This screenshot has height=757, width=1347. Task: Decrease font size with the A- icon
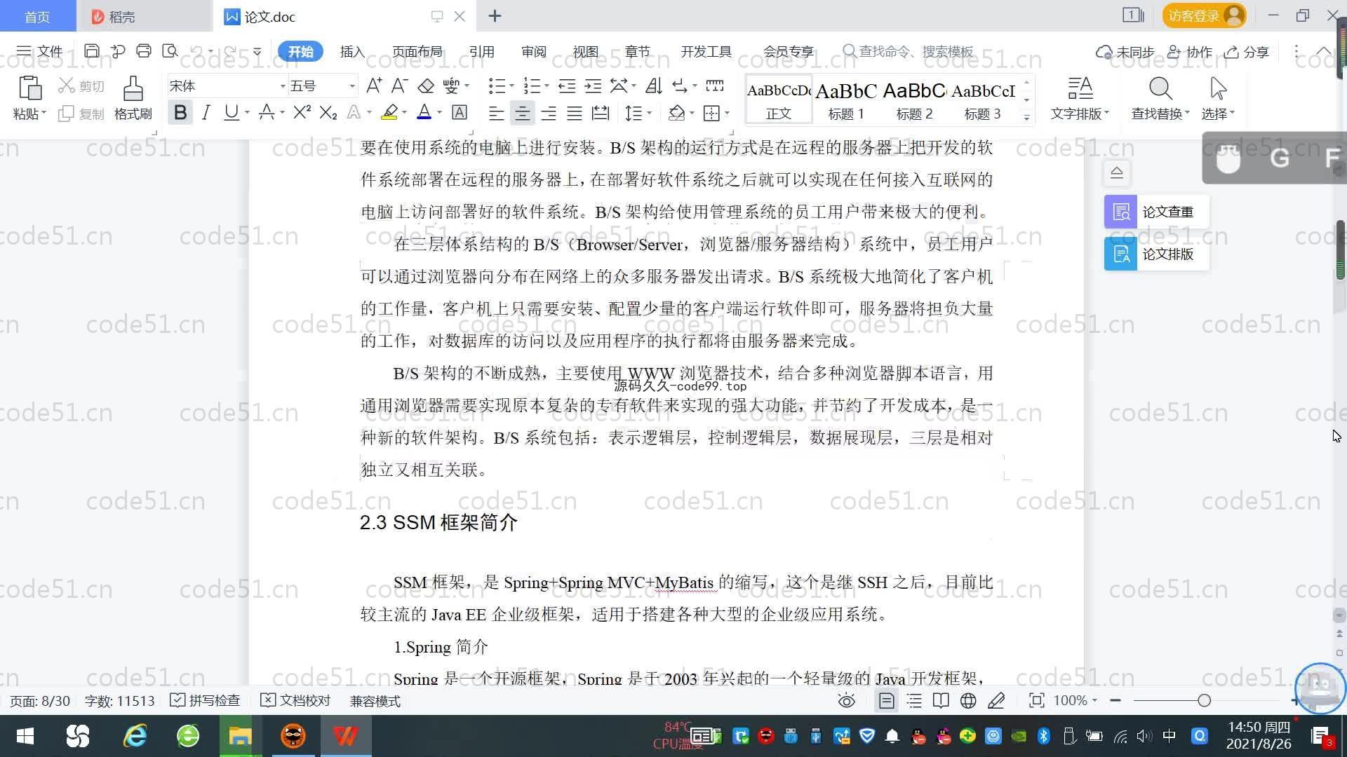[x=399, y=86]
